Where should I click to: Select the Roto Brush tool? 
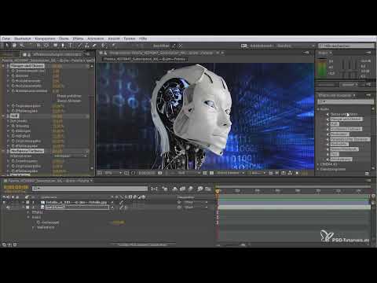click(x=104, y=46)
